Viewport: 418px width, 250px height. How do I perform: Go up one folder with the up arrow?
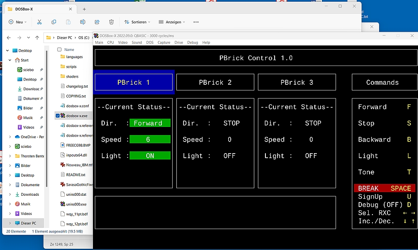(x=37, y=38)
